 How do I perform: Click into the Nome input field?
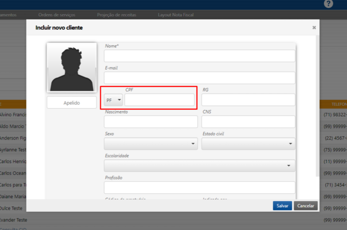[x=199, y=56]
